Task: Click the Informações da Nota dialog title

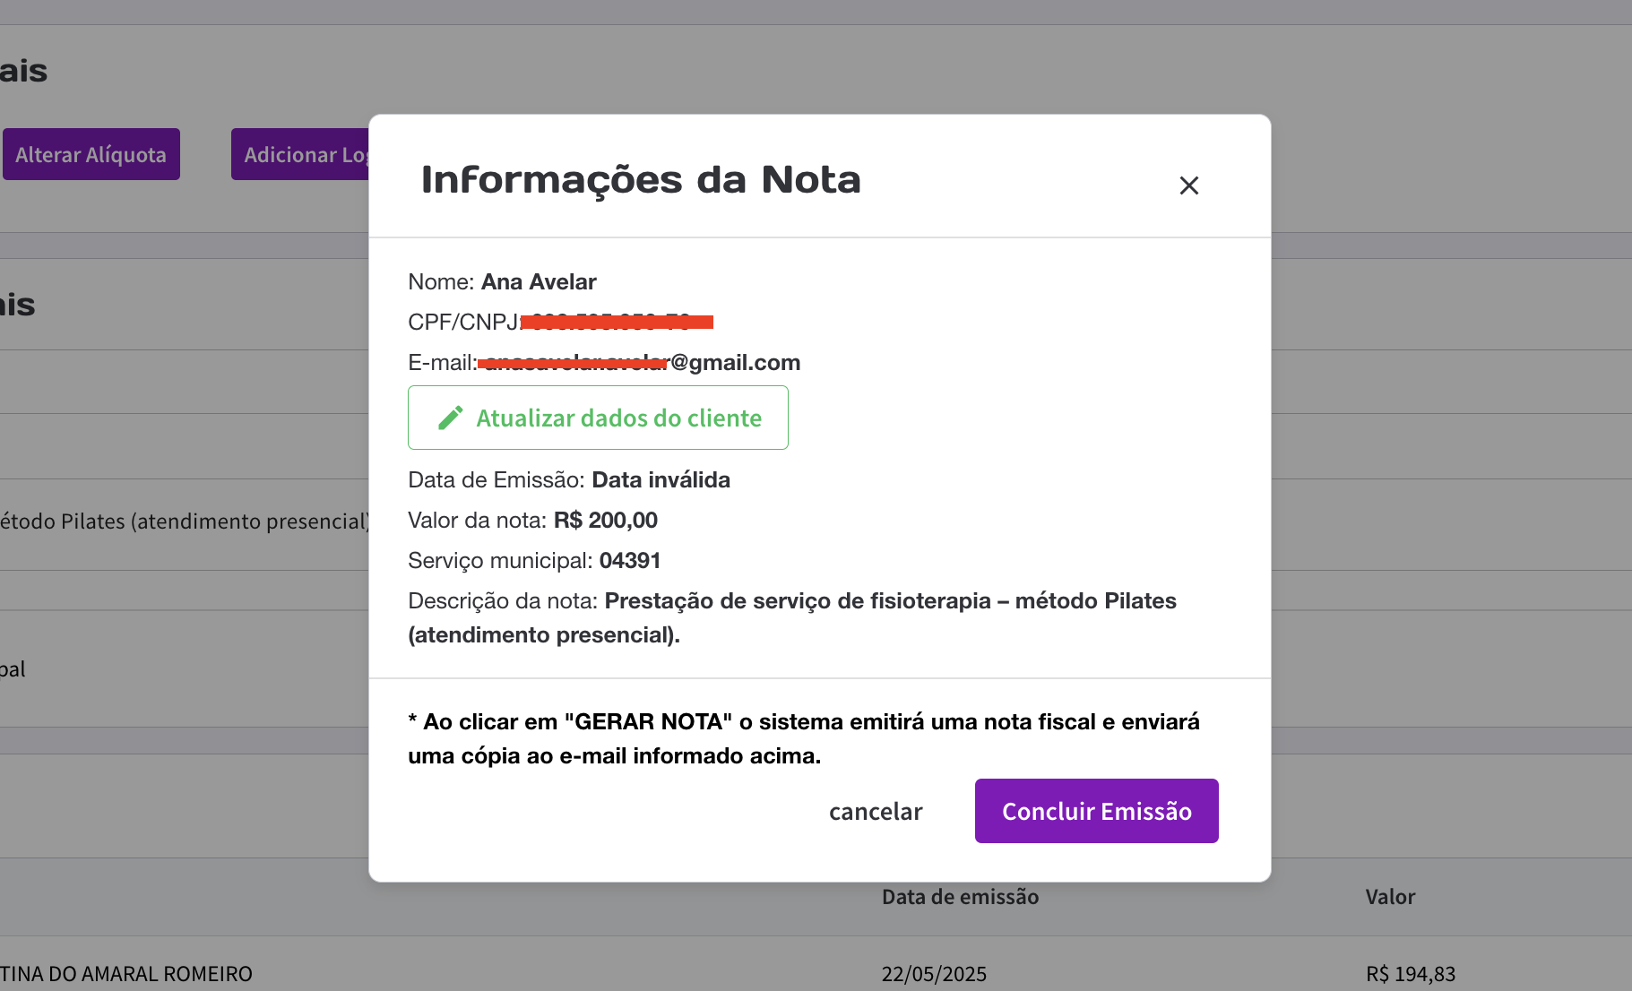Action: click(641, 180)
